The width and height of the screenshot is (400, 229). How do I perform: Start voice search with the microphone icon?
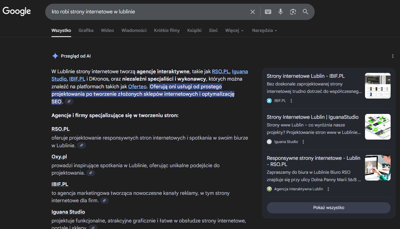click(281, 12)
